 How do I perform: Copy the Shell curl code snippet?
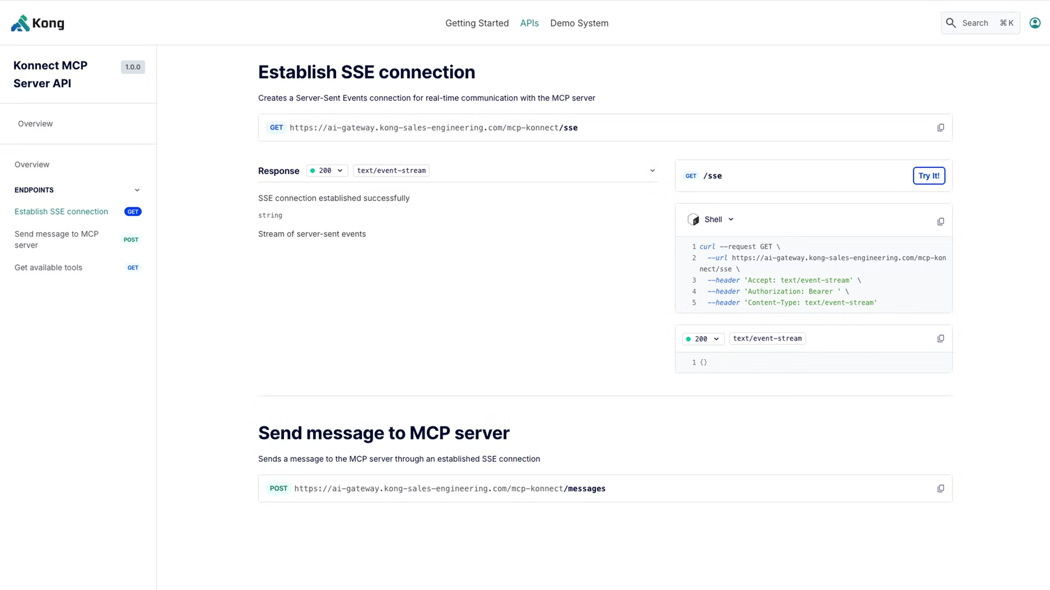[940, 221]
